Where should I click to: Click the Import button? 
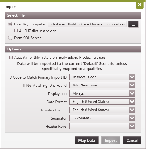(111, 140)
